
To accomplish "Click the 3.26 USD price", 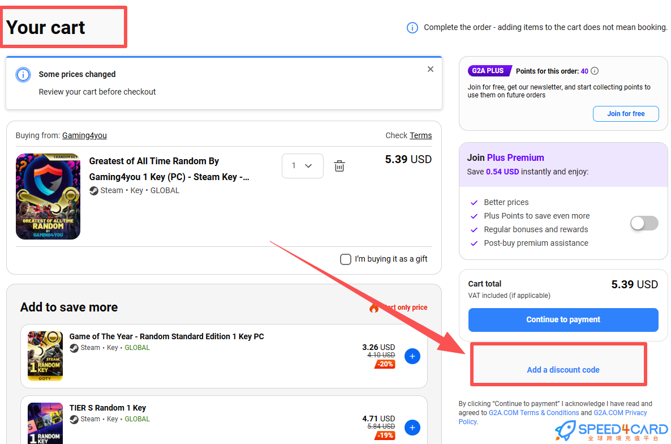I will tap(378, 347).
